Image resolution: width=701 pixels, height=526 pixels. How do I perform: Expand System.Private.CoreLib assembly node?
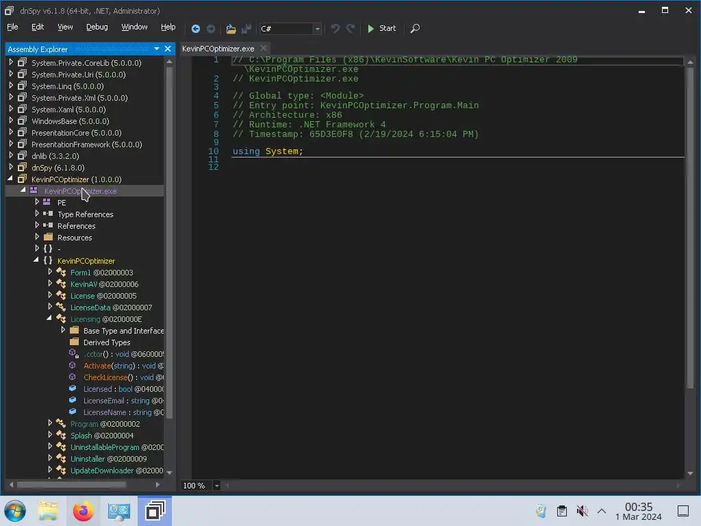coord(11,62)
